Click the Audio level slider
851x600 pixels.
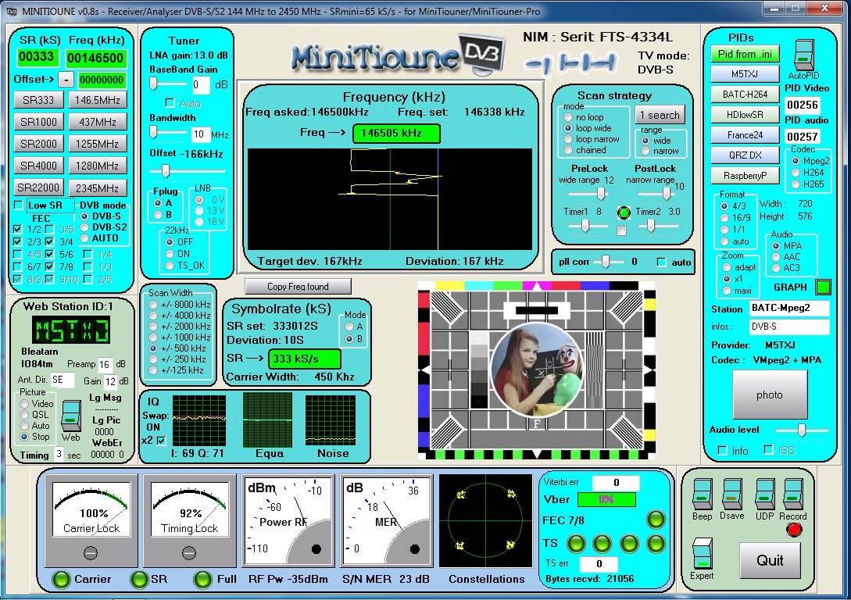pos(802,430)
